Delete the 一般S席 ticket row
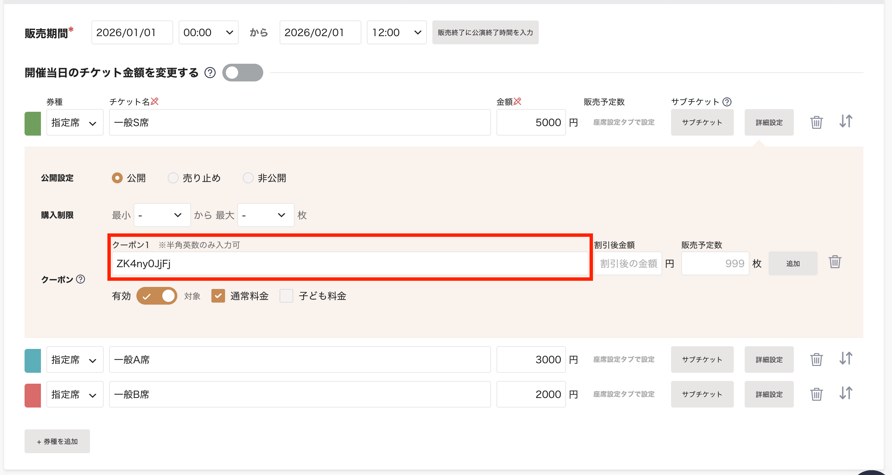Screen dimensions: 892x475 (x=816, y=122)
